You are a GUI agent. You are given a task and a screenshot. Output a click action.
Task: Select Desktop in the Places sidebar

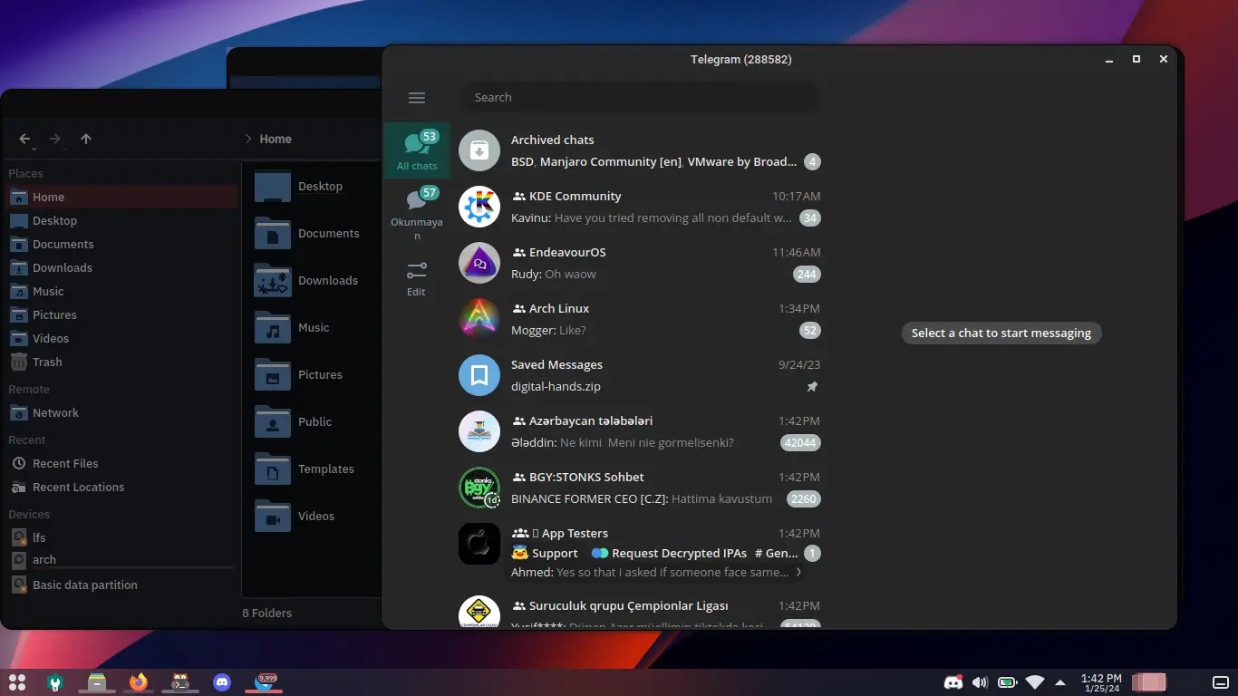pyautogui.click(x=122, y=220)
